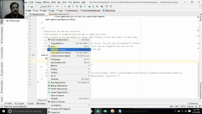Open the app run configuration dropdown
The image size is (202, 114).
pos(32,6)
